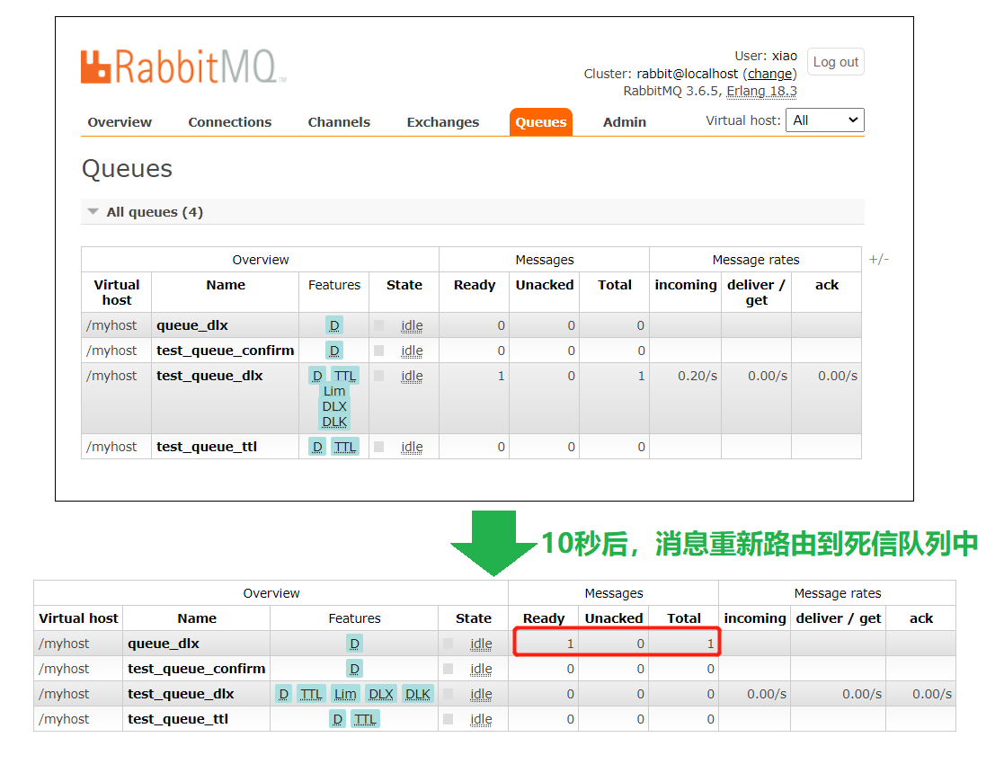The height and width of the screenshot is (764, 1004).
Task: Open the Admin tab
Action: point(624,122)
